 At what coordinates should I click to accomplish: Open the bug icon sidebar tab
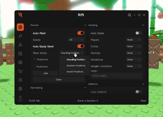pyautogui.click(x=20, y=89)
